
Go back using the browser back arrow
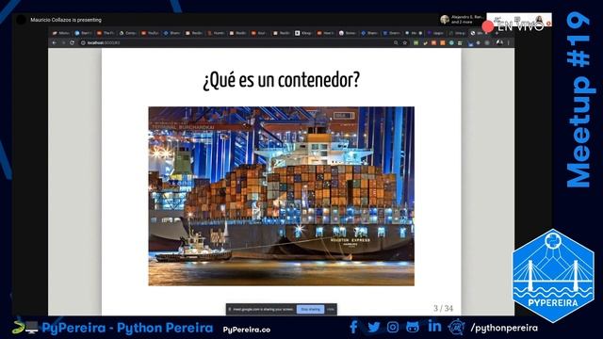click(55, 43)
